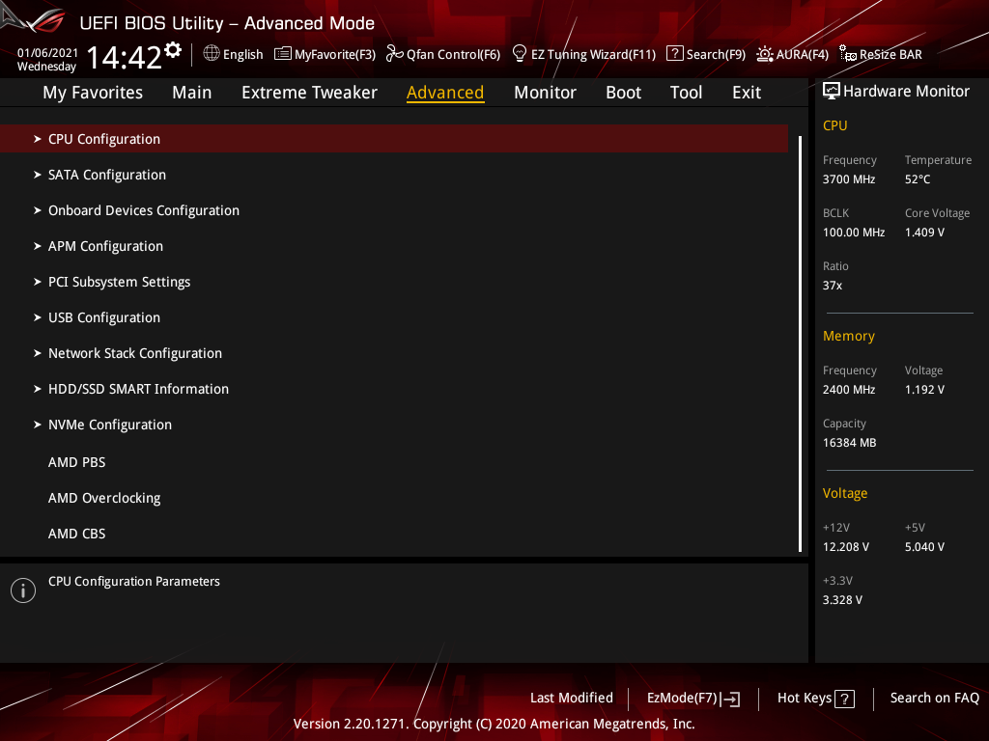The height and width of the screenshot is (741, 989).
Task: Open AURA lighting icon
Action: point(765,54)
